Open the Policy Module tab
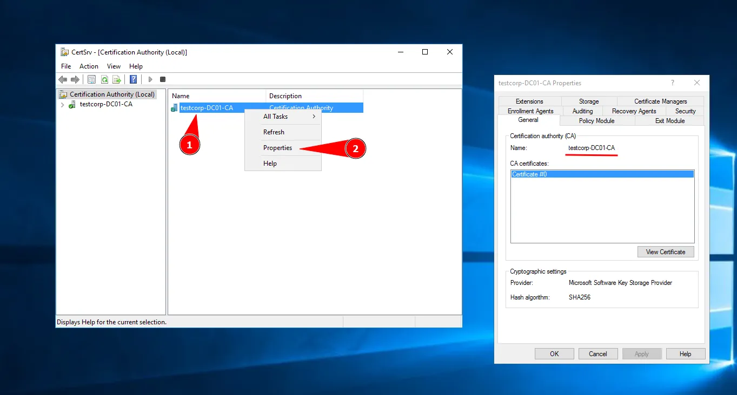The height and width of the screenshot is (395, 737). 596,121
